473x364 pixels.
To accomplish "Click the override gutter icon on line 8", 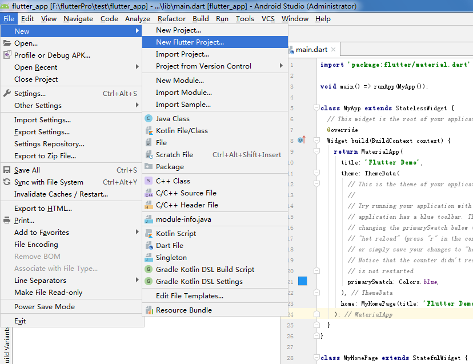I will (302, 140).
